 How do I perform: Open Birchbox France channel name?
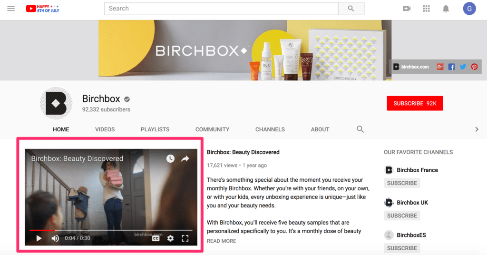pyautogui.click(x=417, y=170)
